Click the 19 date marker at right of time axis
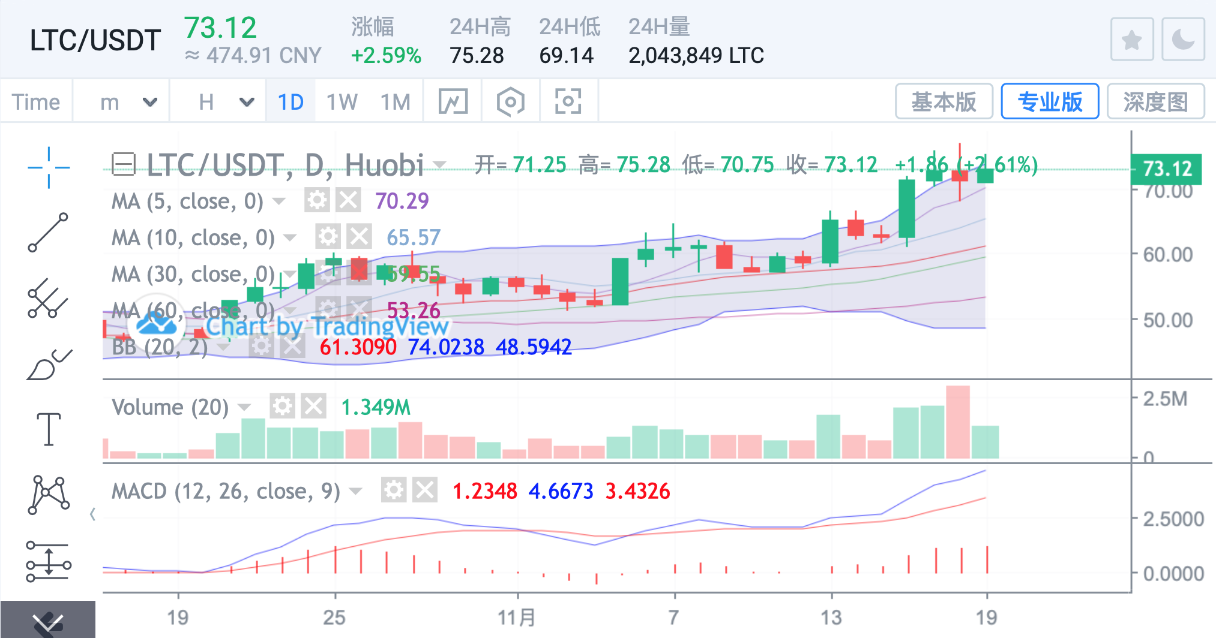Screen dimensions: 1216x638 coord(986,617)
